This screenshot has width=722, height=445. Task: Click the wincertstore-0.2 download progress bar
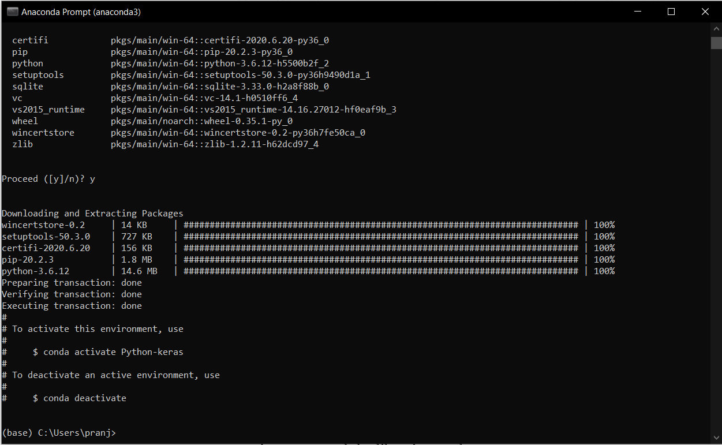pos(380,225)
